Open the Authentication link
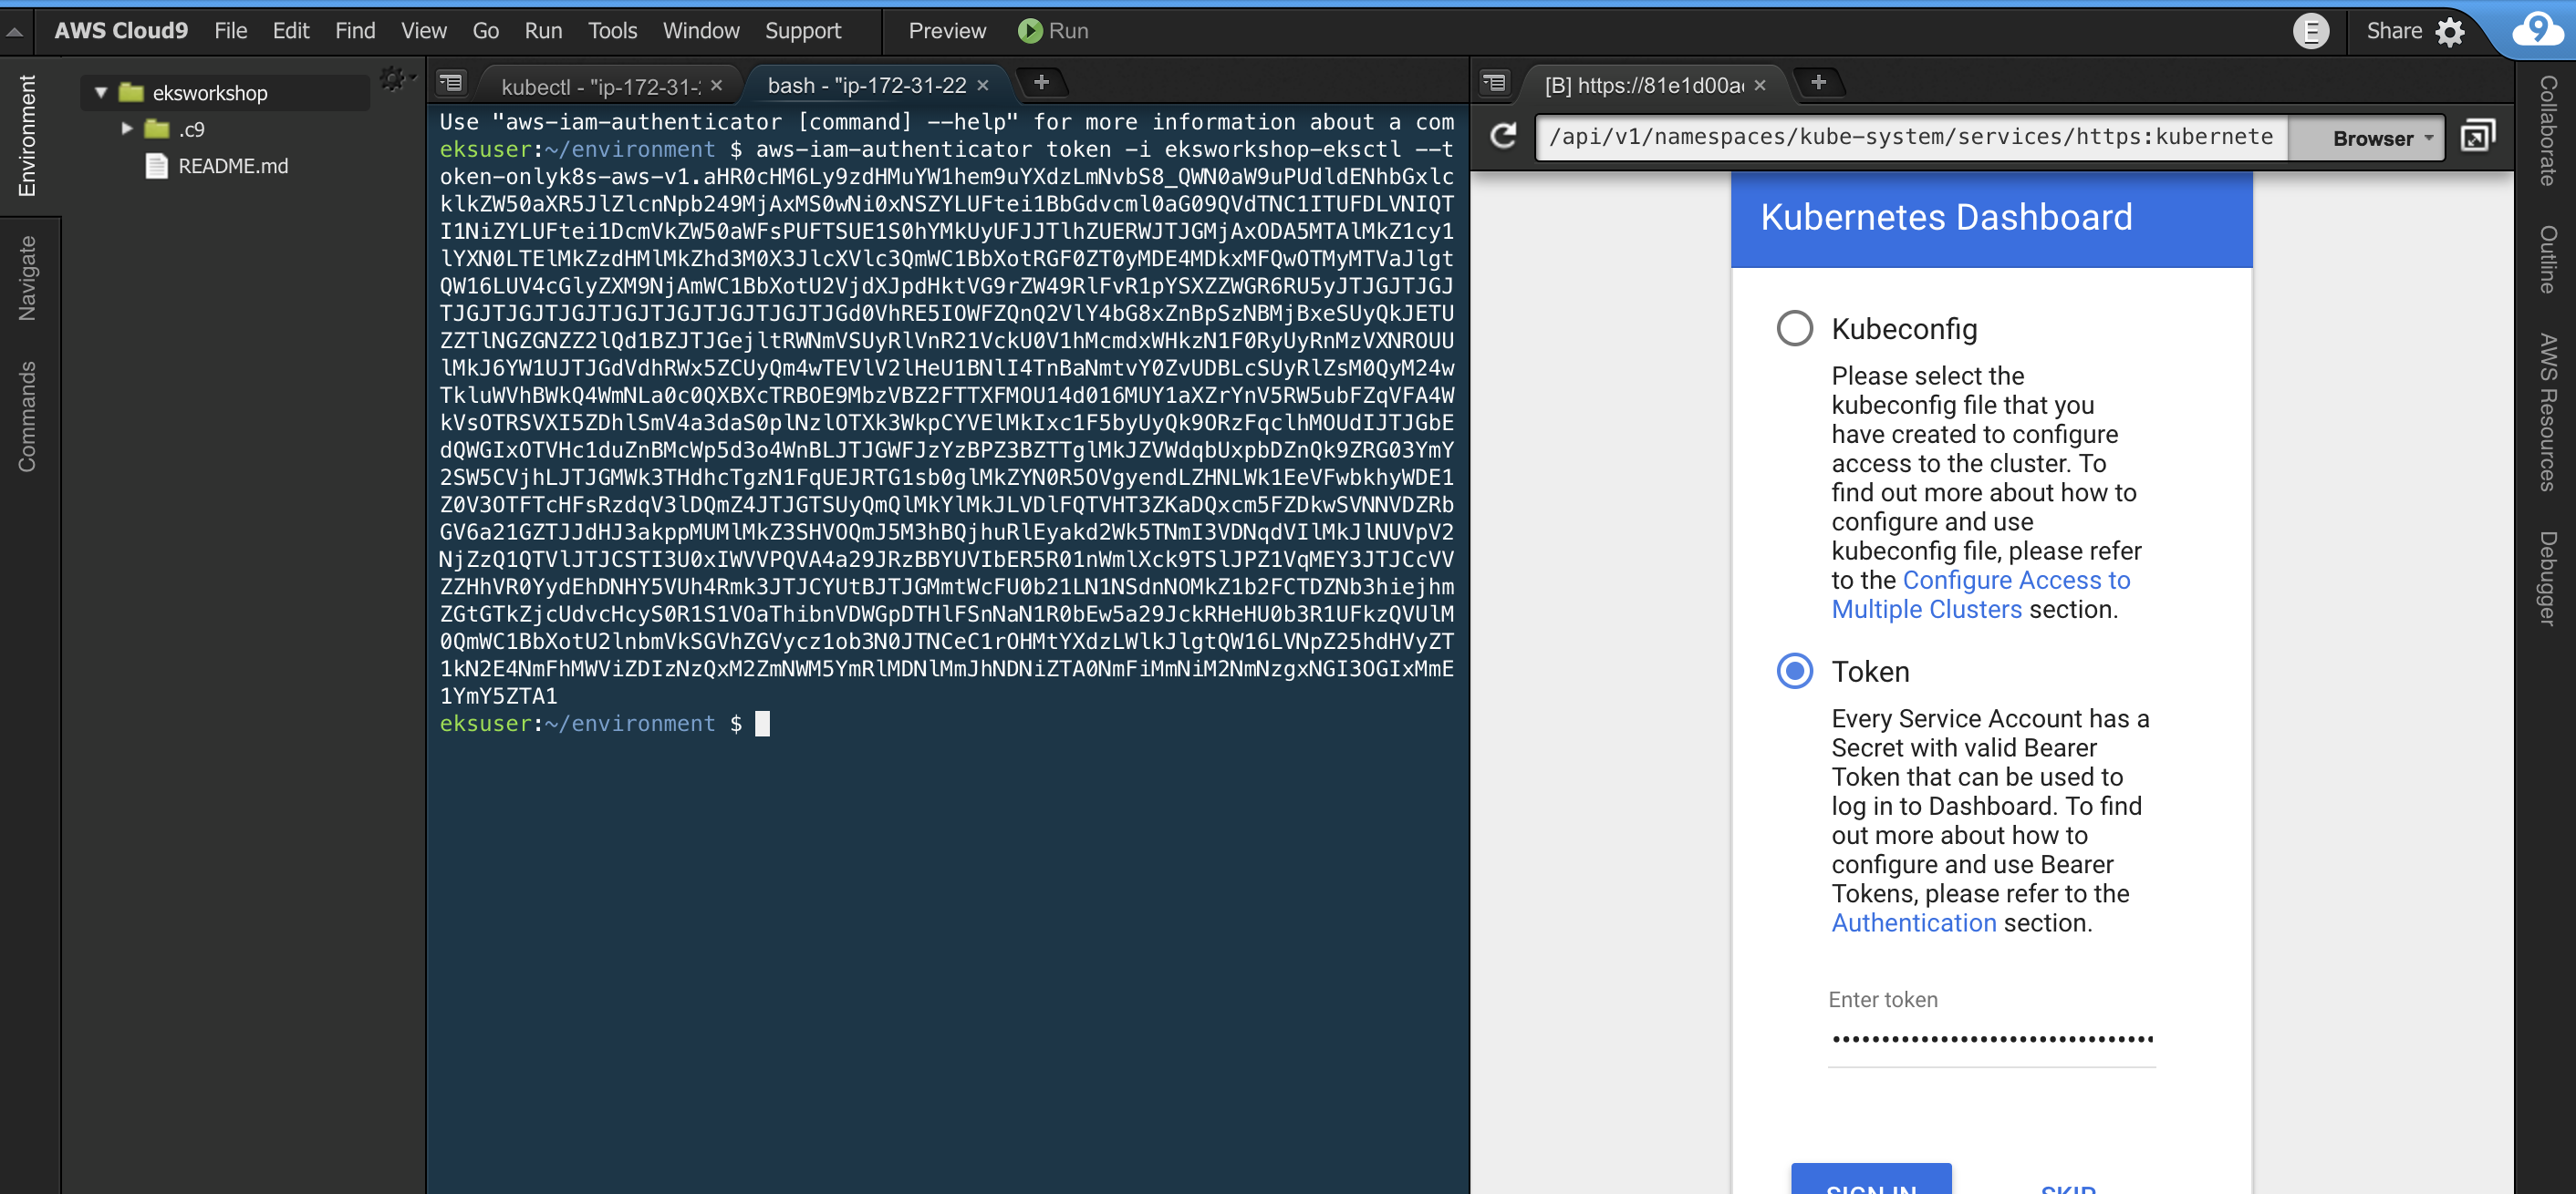2576x1194 pixels. coord(1913,922)
